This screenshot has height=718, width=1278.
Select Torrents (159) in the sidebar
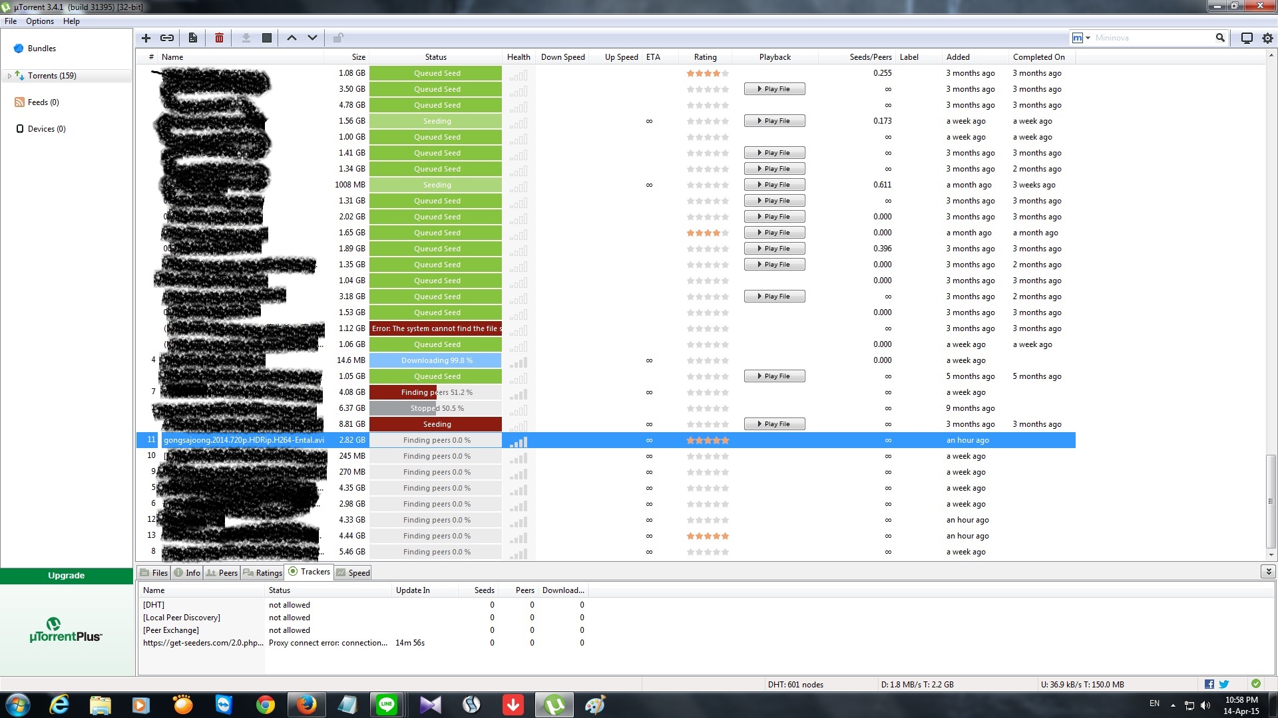coord(52,76)
